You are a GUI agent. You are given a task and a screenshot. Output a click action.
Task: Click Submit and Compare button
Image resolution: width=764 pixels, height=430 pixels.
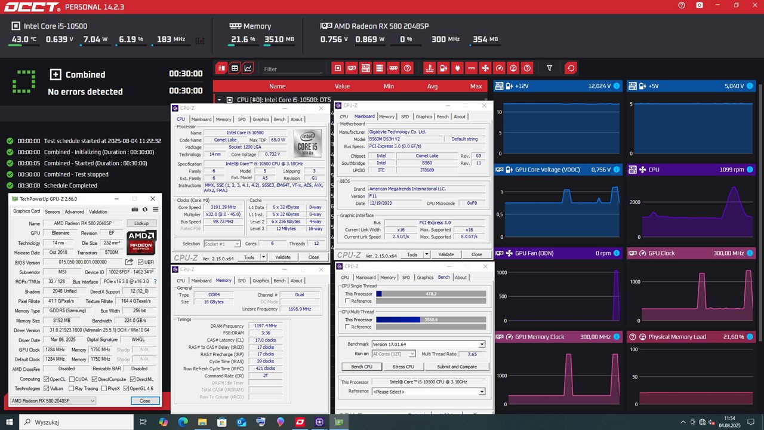point(457,367)
